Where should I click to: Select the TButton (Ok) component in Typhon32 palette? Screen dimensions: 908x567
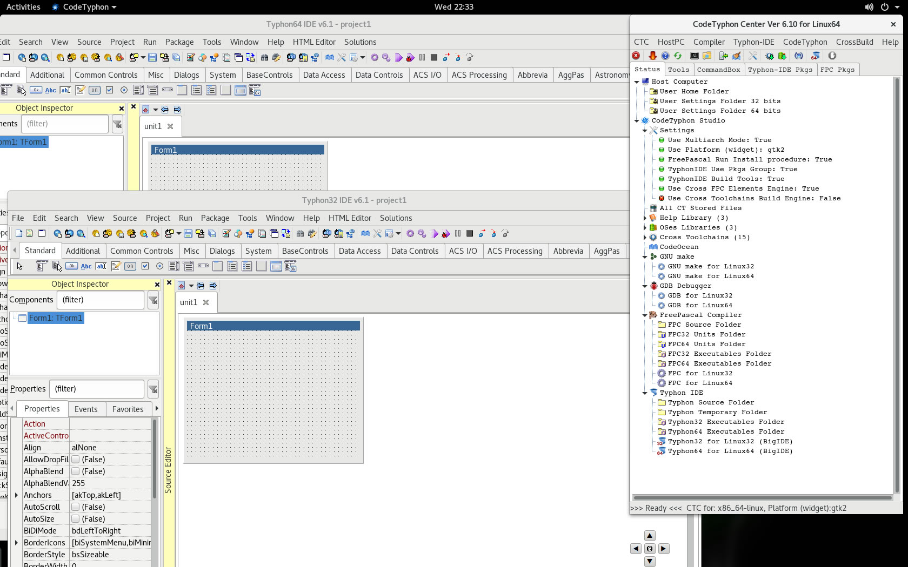[x=71, y=266]
